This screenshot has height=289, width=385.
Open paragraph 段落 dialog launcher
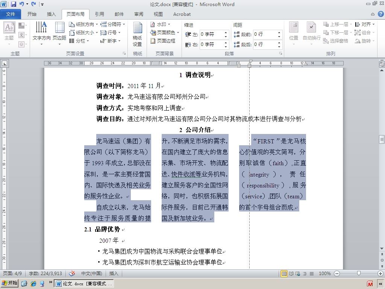[x=280, y=53]
